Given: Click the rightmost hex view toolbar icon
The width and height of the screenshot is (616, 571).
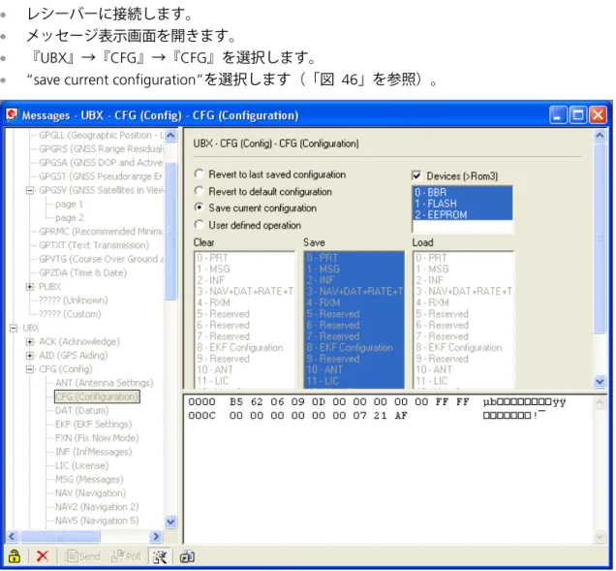Looking at the screenshot, I should pos(187,556).
